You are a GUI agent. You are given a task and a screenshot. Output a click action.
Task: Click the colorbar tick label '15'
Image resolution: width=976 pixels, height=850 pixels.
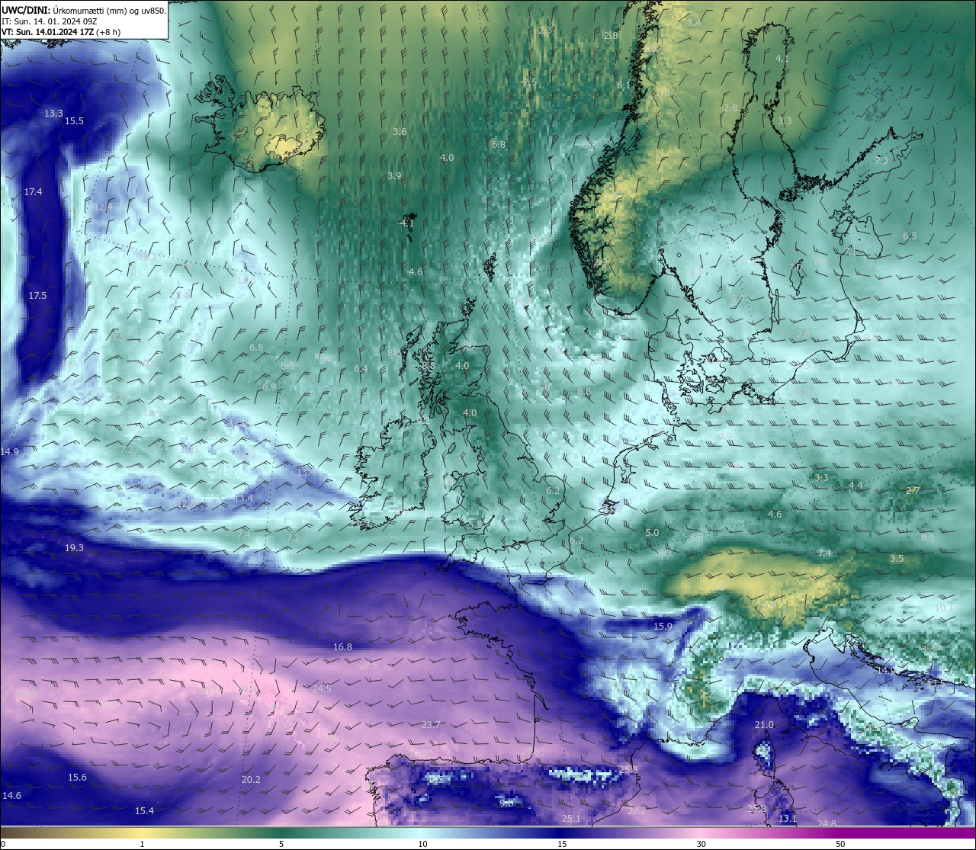coord(561,844)
